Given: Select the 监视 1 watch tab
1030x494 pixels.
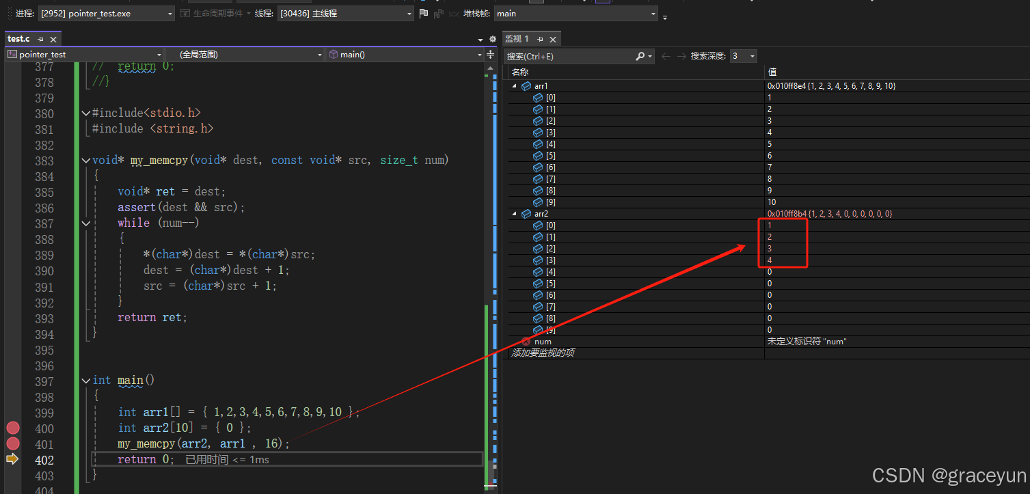Looking at the screenshot, I should [517, 39].
